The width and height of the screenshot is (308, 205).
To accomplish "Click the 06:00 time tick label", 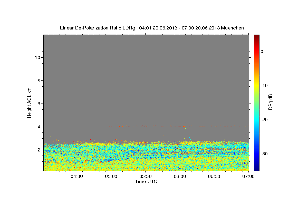I will point(180,176).
